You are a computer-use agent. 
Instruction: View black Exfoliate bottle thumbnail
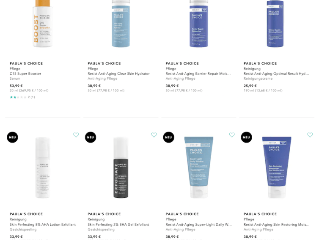coord(121,167)
